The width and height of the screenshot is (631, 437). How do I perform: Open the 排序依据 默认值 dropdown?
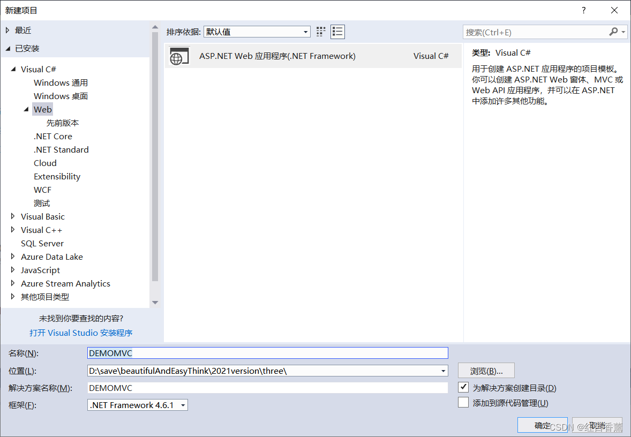[x=257, y=32]
